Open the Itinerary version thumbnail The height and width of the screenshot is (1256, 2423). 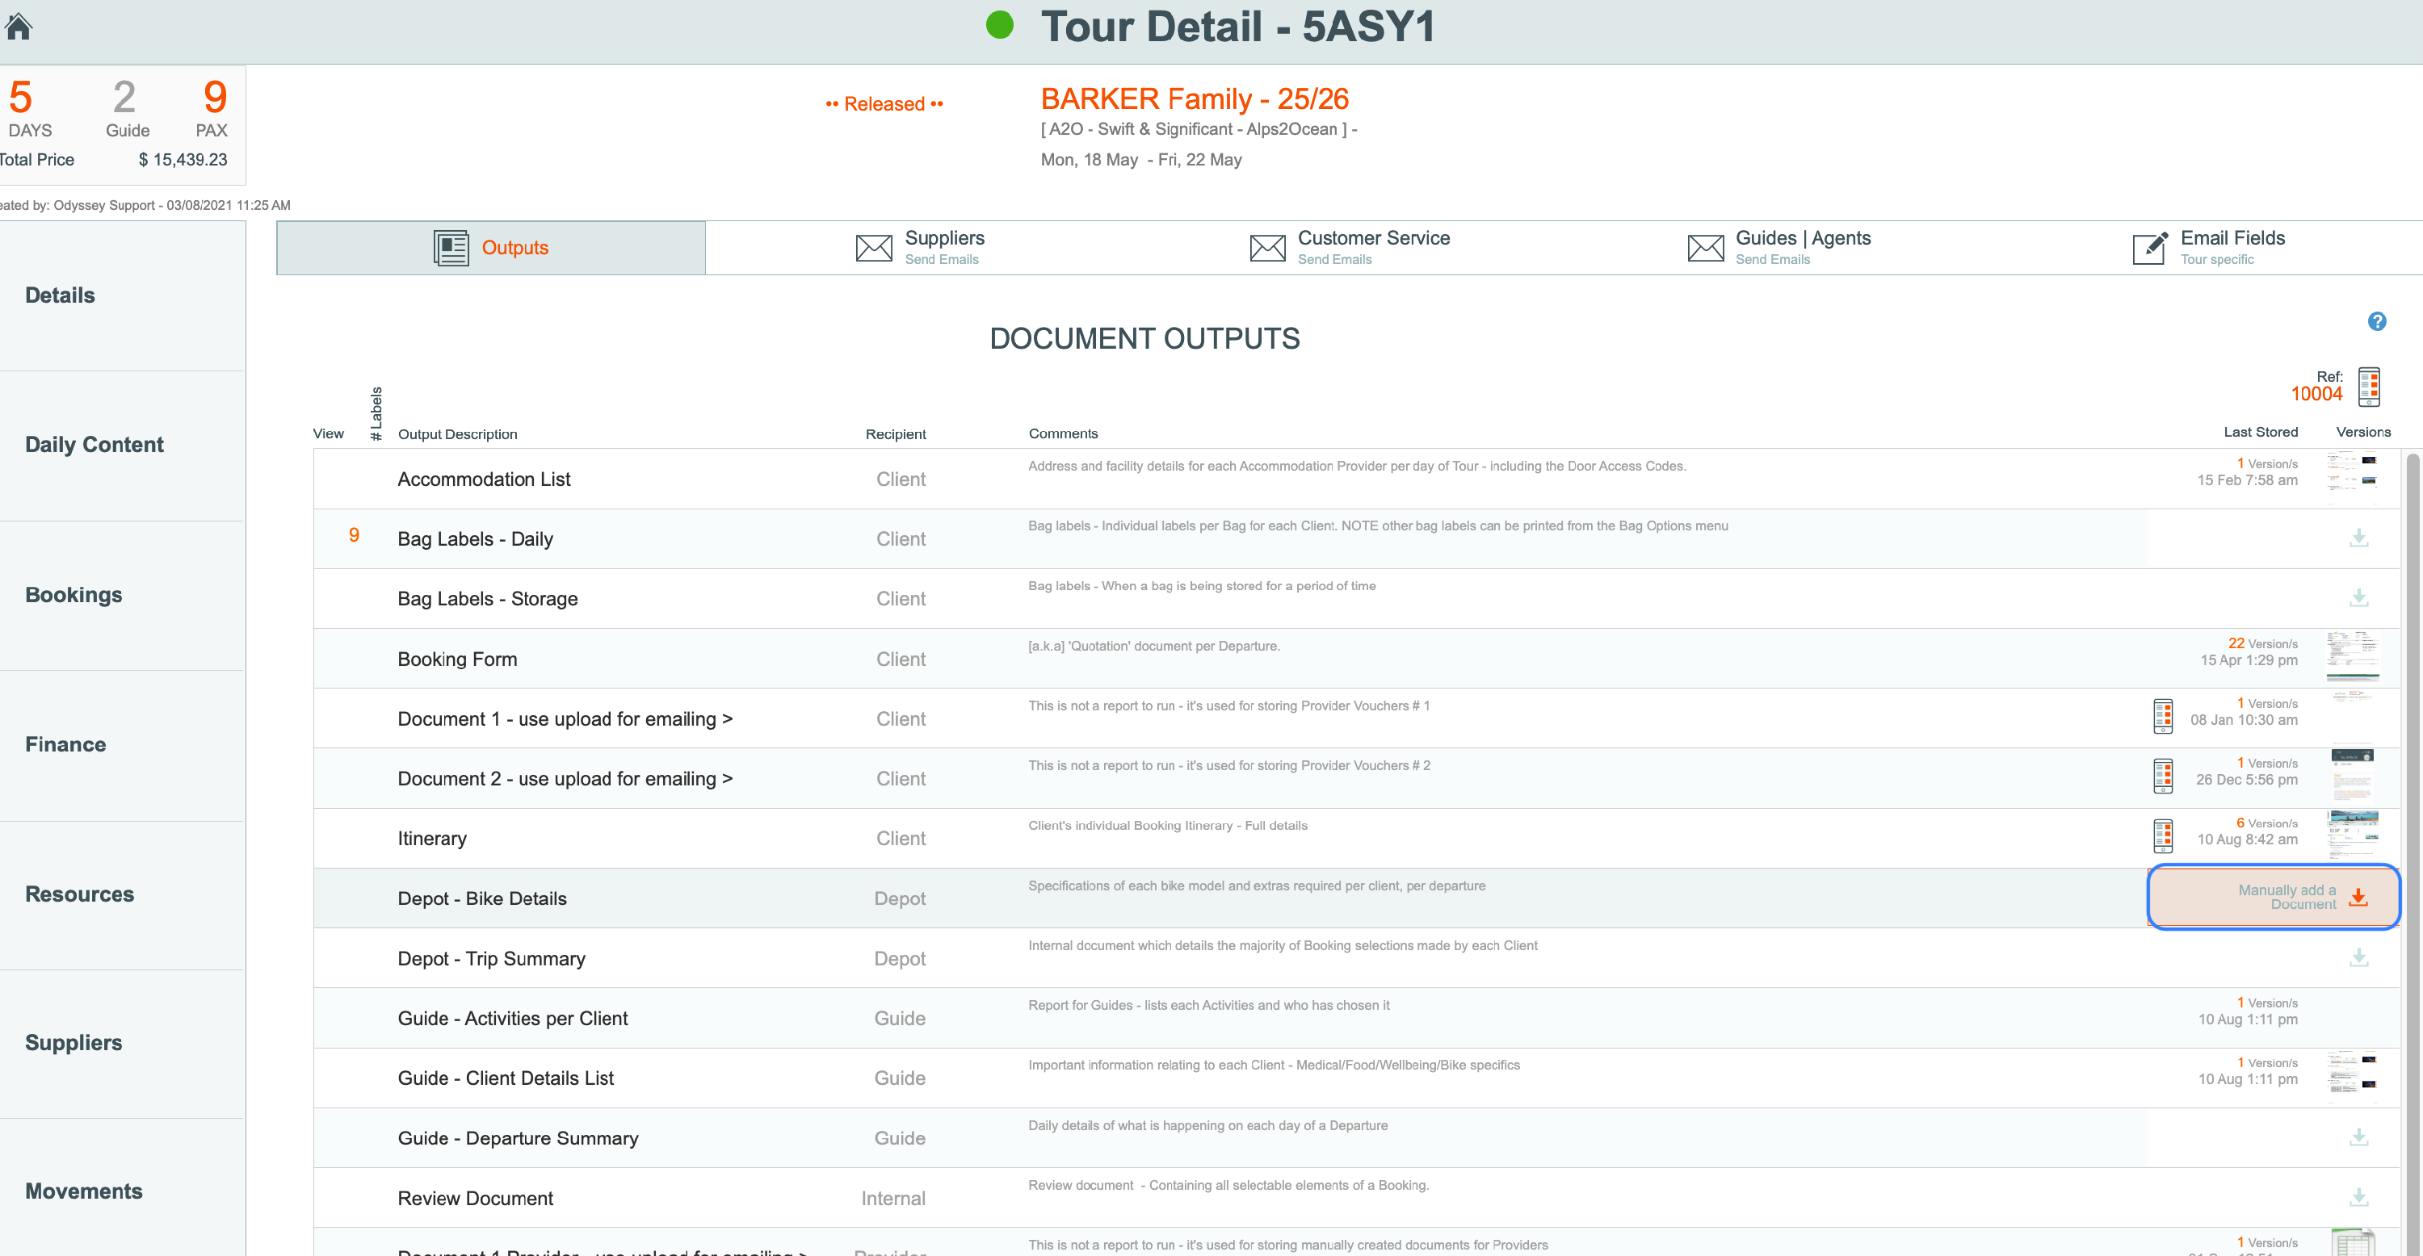(2353, 835)
